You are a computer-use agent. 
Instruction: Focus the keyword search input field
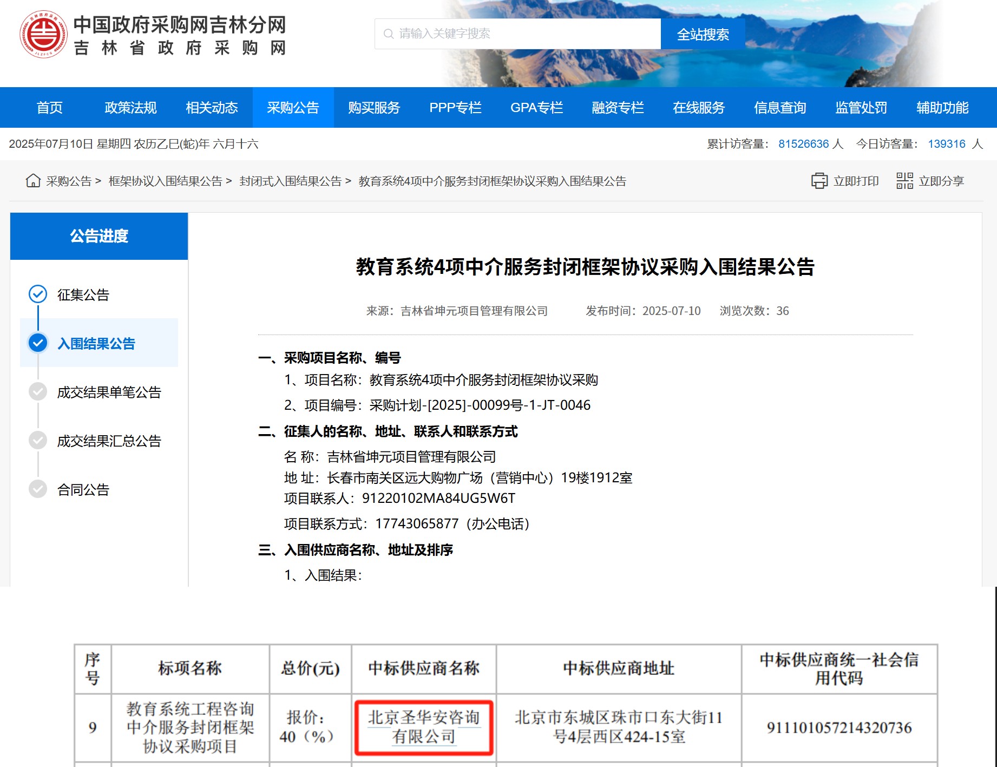(x=517, y=34)
